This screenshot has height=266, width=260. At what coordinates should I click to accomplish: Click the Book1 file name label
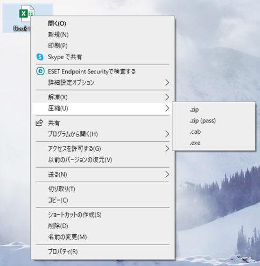22,28
